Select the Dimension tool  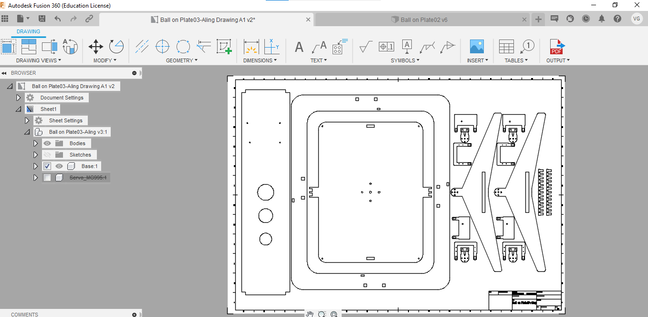251,47
